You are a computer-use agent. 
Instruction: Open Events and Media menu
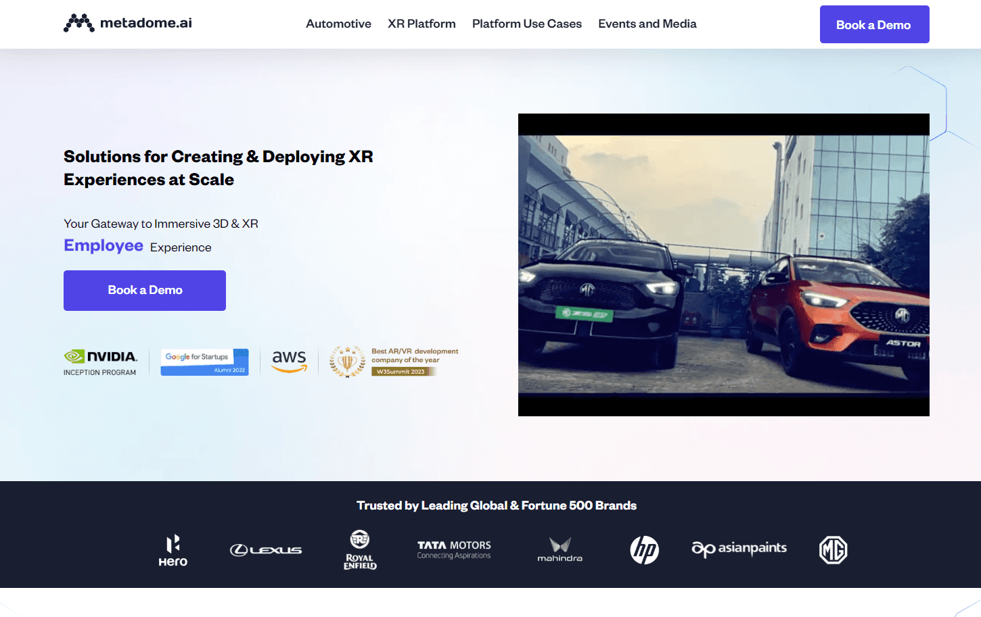(647, 24)
